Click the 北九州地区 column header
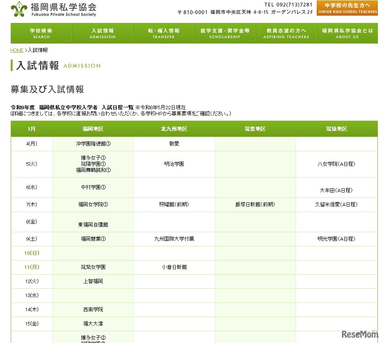Image resolution: width=384 pixels, height=343 pixels. click(174, 129)
